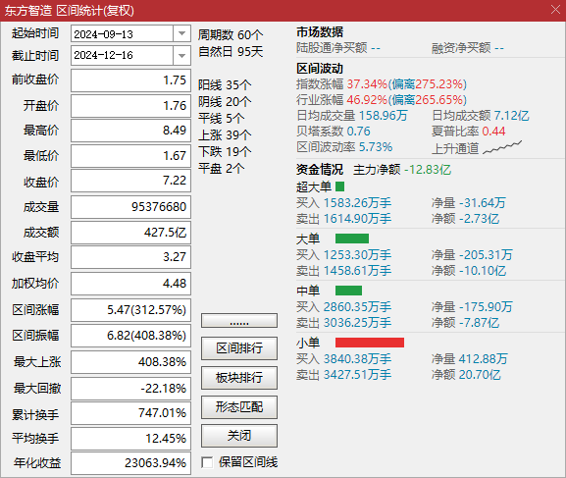Click the green 大单 bar
The width and height of the screenshot is (566, 478).
(x=352, y=239)
